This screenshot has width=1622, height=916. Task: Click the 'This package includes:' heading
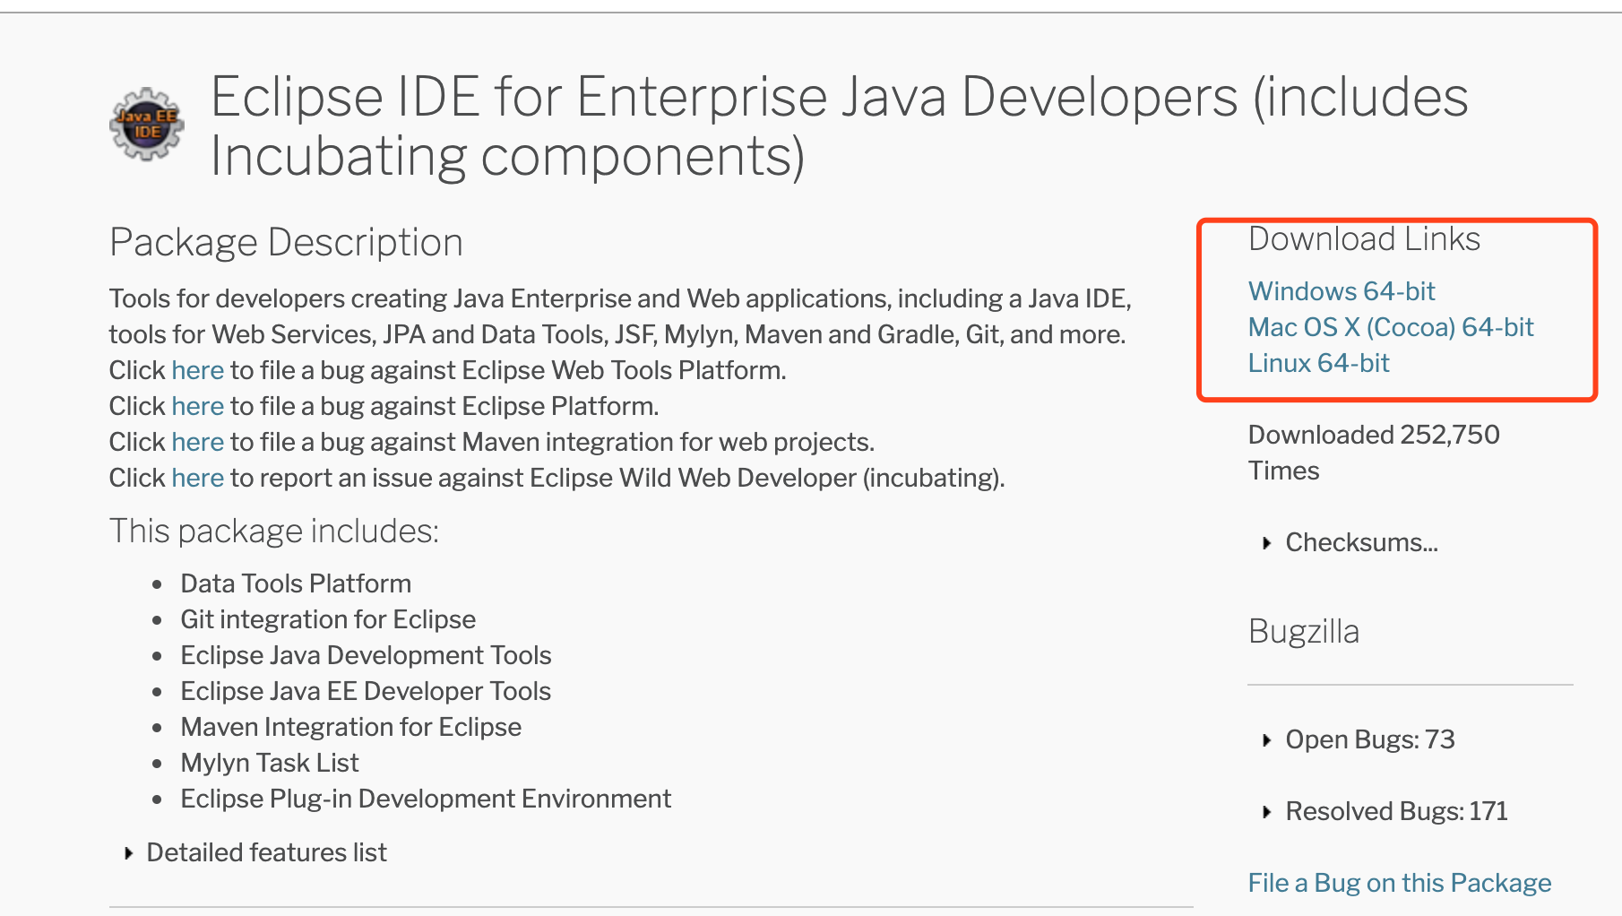(274, 531)
